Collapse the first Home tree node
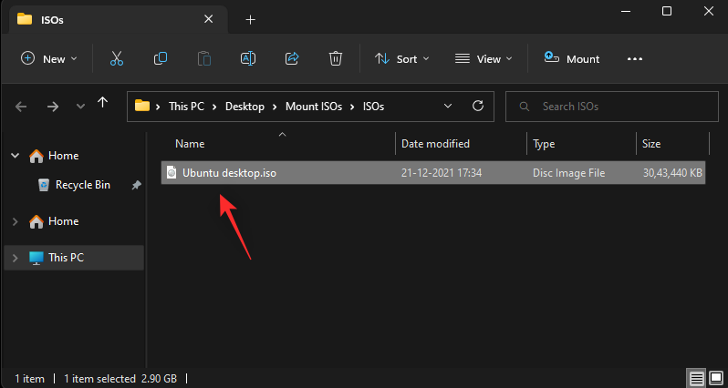The image size is (728, 388). point(16,156)
